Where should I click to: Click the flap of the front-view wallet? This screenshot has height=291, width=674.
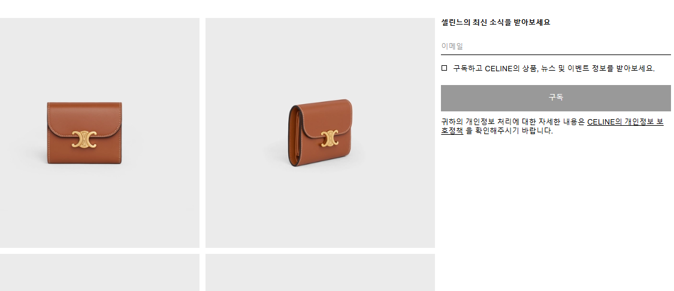pyautogui.click(x=84, y=119)
